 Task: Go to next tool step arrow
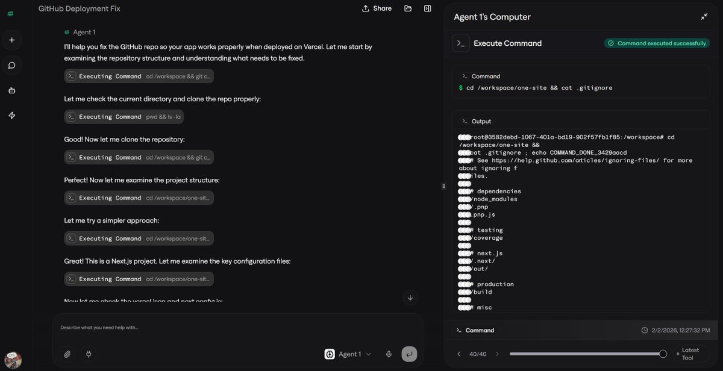(x=497, y=354)
